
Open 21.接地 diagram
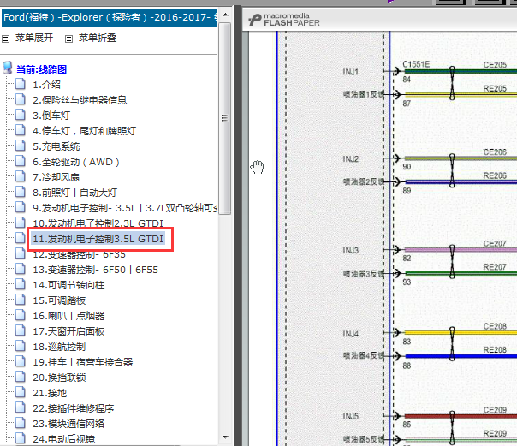coord(50,393)
